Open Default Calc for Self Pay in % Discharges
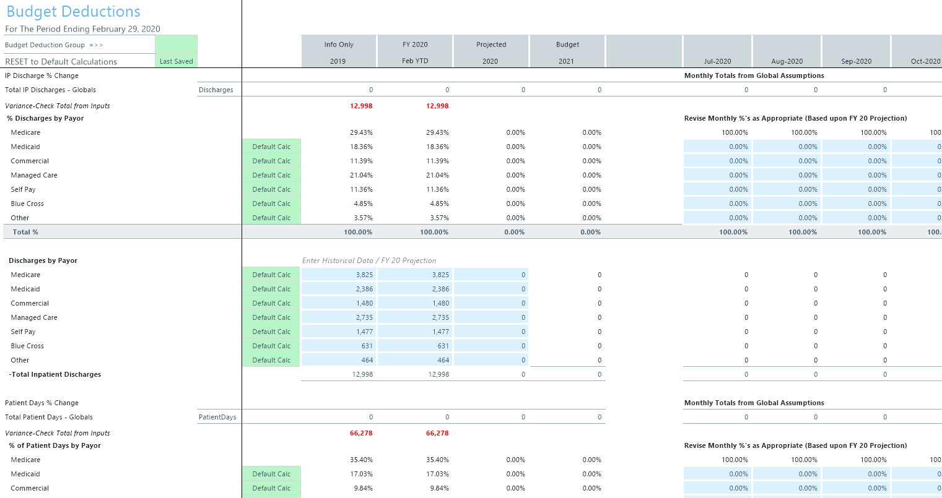The width and height of the screenshot is (942, 498). pos(271,189)
